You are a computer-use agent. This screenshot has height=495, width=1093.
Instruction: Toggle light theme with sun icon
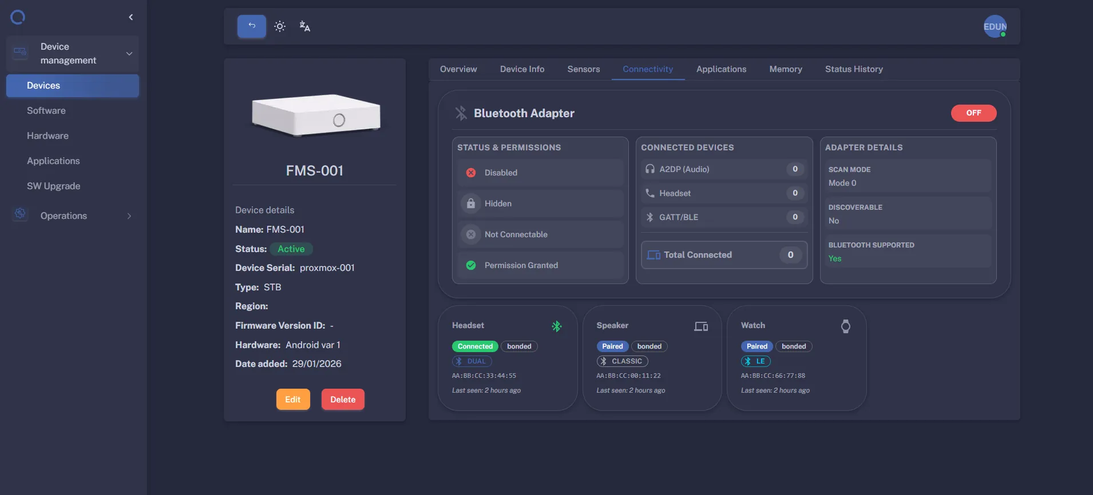280,26
